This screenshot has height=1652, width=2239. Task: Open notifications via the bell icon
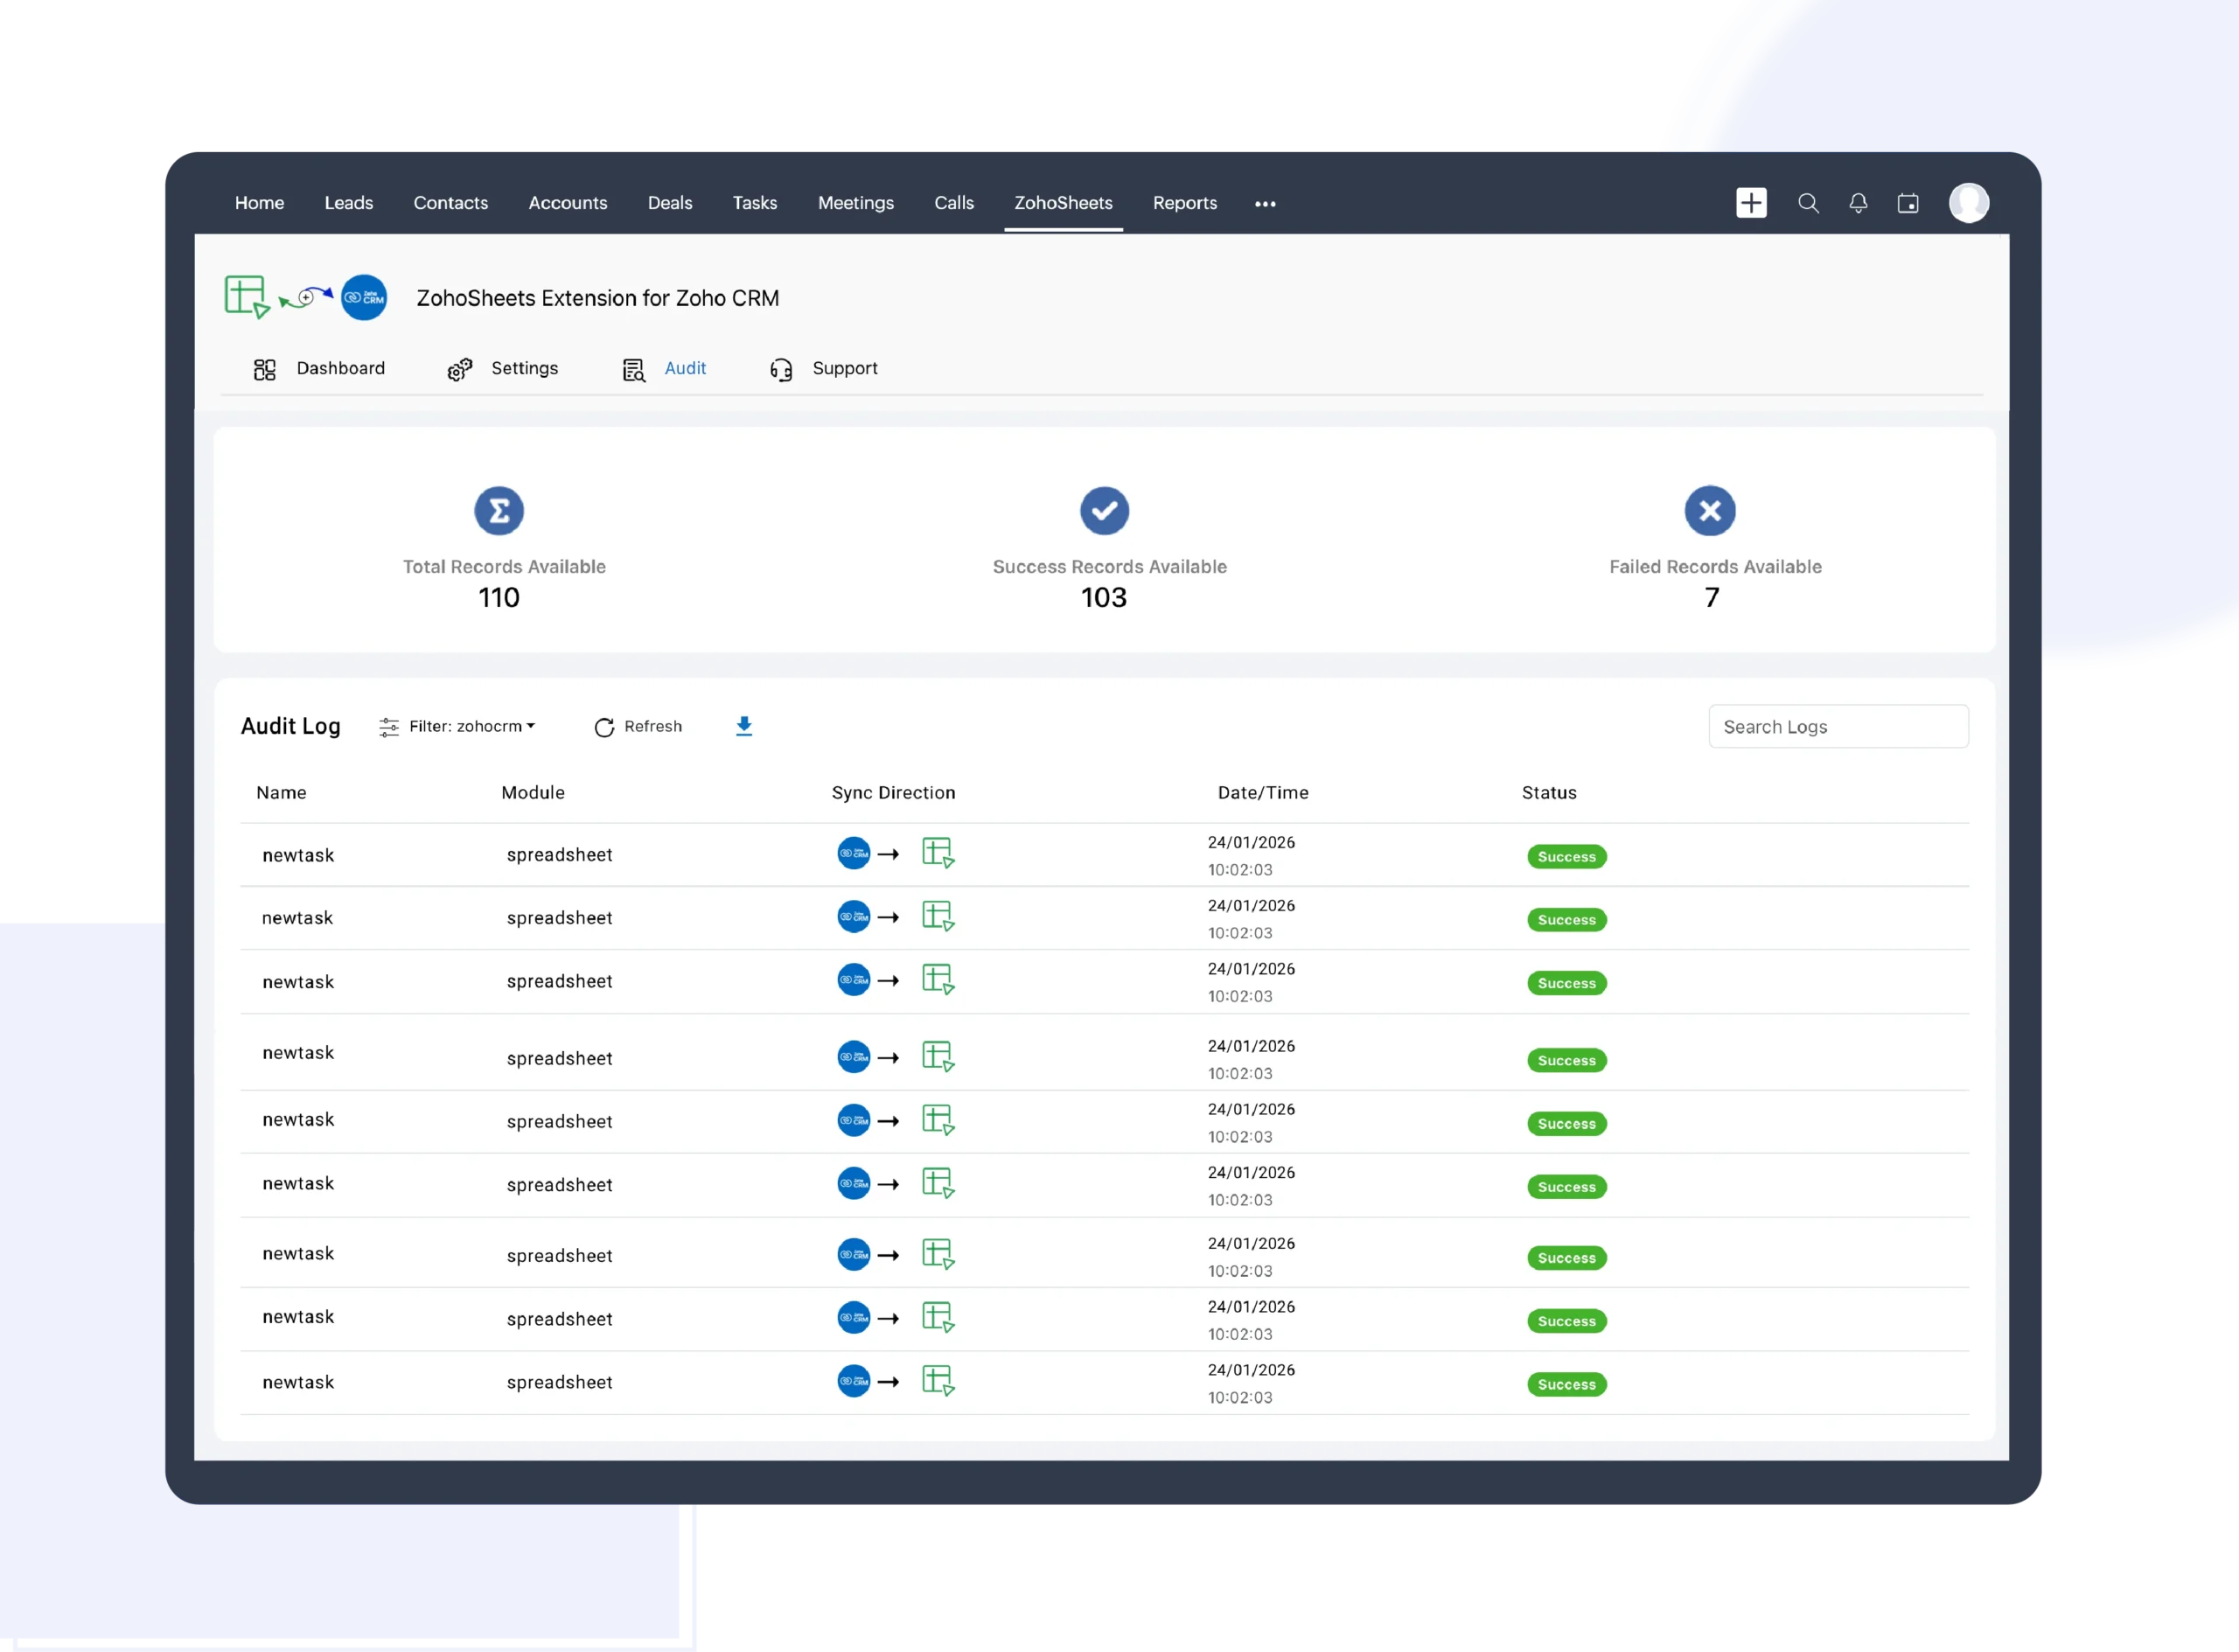1859,203
